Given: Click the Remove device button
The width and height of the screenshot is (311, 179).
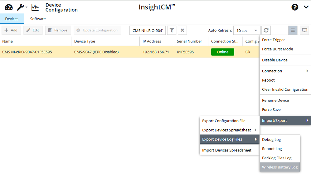Looking at the screenshot, I should point(58,30).
